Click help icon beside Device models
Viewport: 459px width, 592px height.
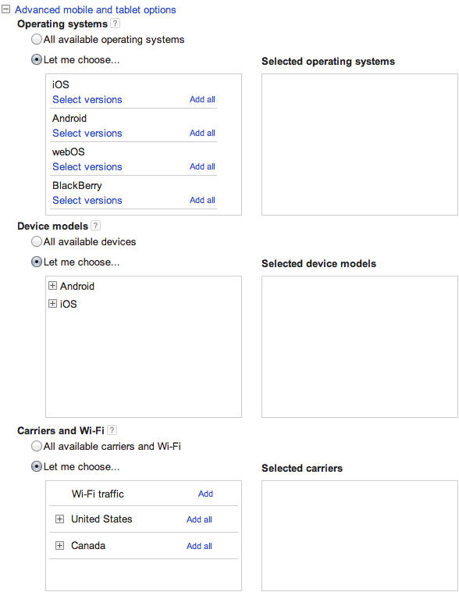click(96, 226)
